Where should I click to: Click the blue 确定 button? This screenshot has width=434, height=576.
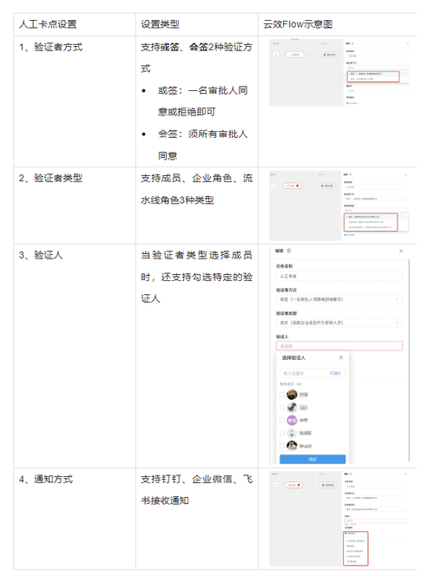[312, 459]
